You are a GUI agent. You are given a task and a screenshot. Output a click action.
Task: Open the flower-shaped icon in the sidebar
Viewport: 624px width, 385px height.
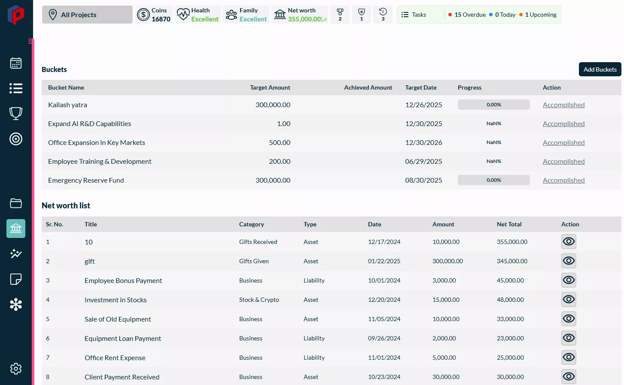[16, 304]
